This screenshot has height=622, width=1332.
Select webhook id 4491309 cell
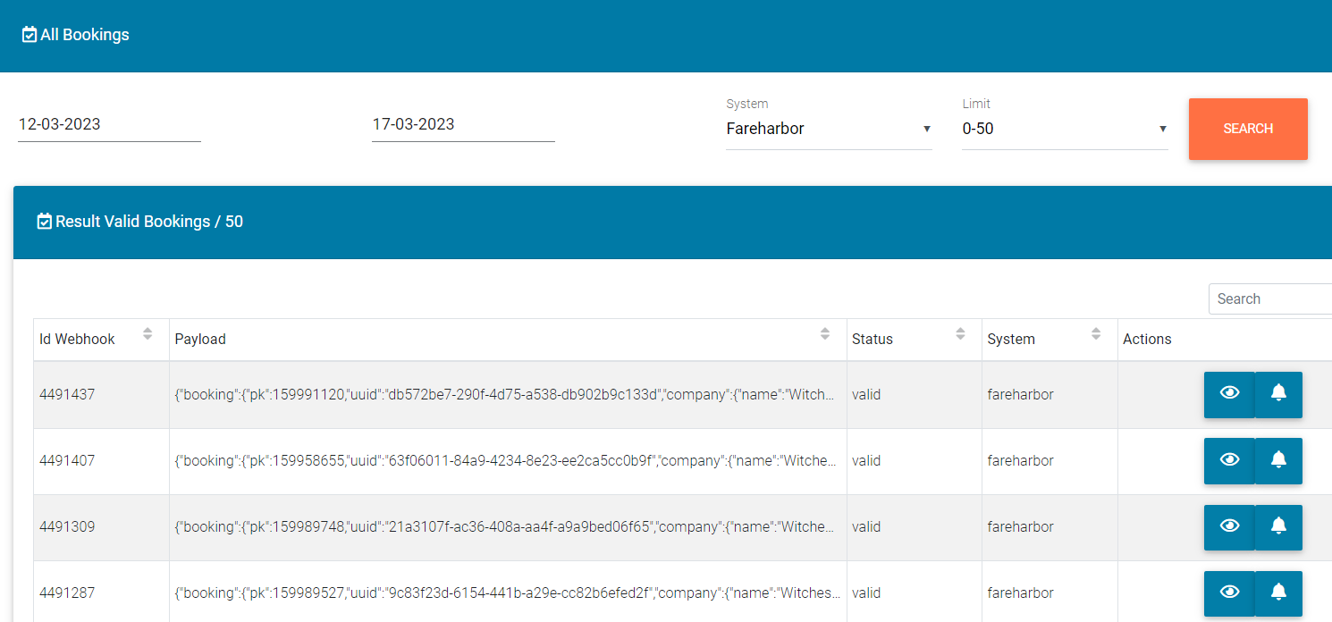(101, 527)
